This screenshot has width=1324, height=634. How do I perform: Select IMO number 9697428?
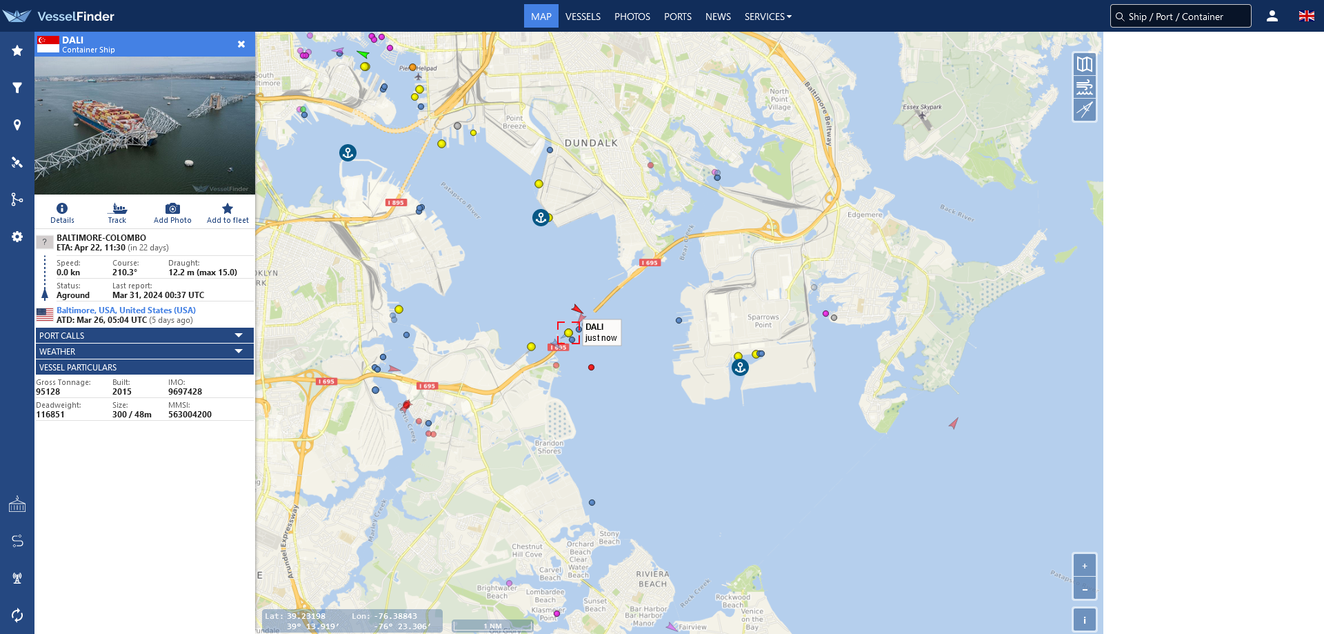tap(185, 392)
